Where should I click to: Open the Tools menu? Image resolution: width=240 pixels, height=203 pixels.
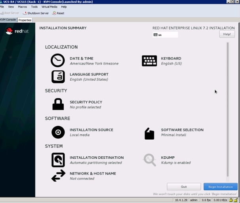34,7
